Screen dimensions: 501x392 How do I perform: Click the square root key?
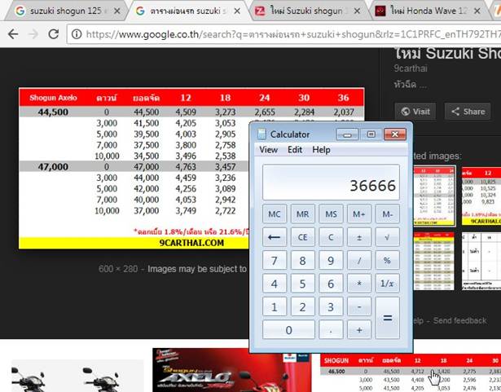(387, 237)
